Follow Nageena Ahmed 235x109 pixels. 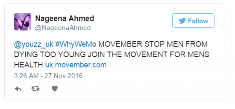point(193,21)
